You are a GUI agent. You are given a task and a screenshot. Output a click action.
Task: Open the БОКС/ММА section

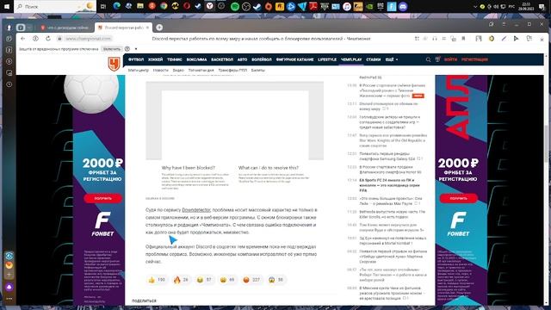[x=197, y=59]
